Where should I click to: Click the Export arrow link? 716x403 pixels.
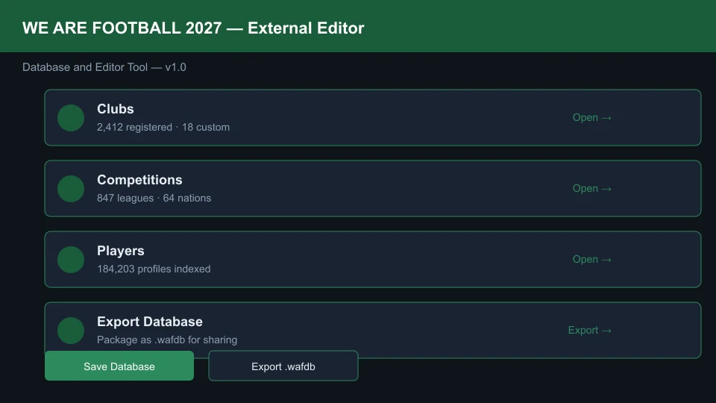589,330
